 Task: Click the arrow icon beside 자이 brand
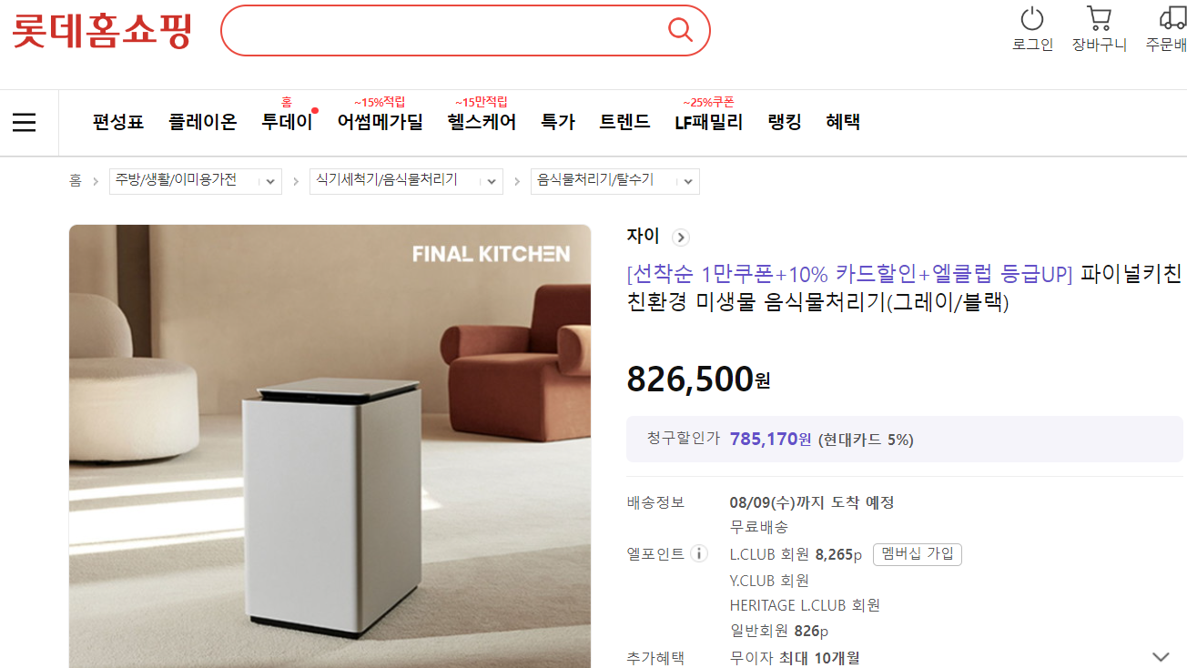[680, 238]
